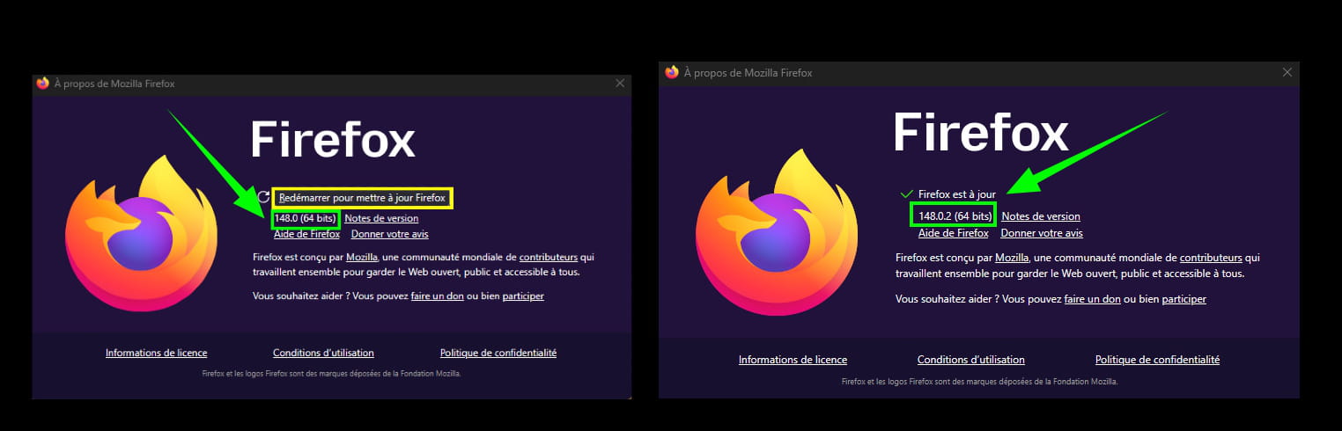This screenshot has width=1342, height=431.
Task: Click Redémarrer pour mettre à jour Firefox
Action: [362, 198]
